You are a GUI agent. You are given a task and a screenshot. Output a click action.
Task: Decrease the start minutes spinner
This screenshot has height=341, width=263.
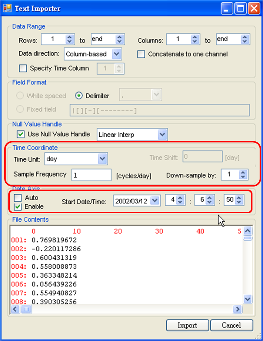tap(210, 203)
